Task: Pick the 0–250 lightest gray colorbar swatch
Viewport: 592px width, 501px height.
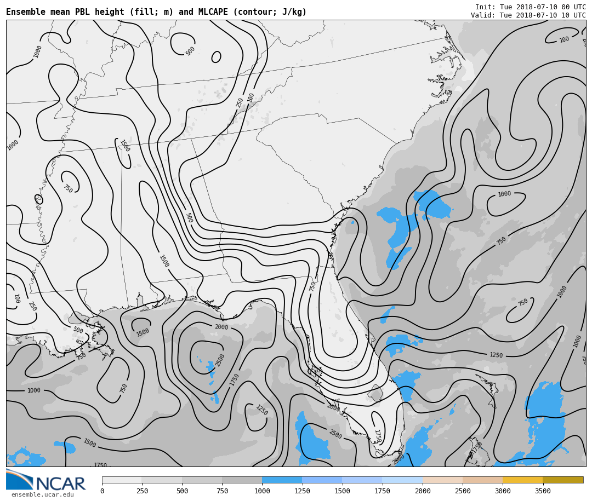Action: pos(122,480)
